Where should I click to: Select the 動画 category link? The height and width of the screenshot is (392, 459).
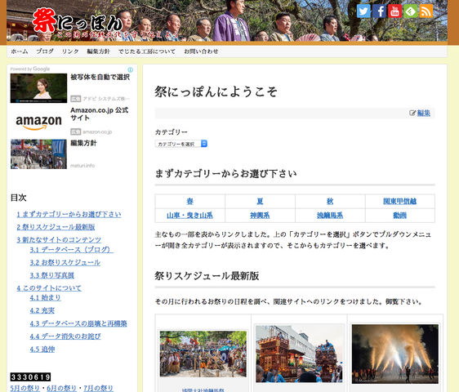pyautogui.click(x=399, y=216)
